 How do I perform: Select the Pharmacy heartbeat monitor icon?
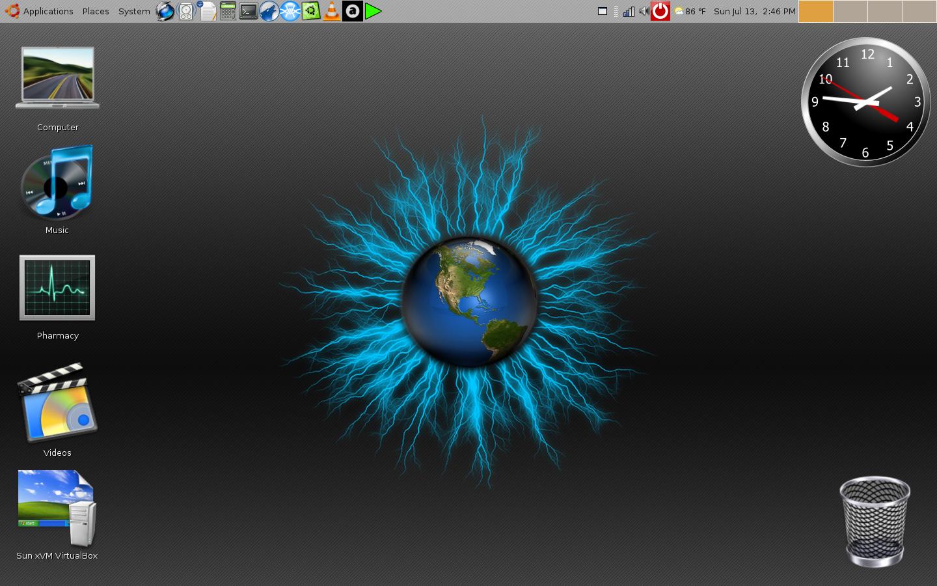tap(57, 288)
